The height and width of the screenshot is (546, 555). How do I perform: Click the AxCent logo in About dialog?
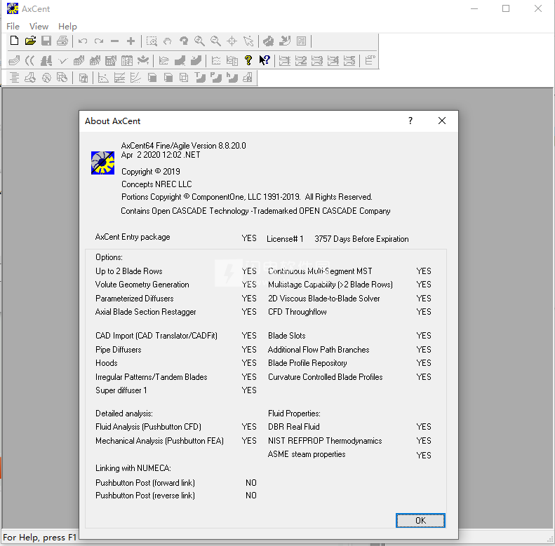(x=102, y=163)
